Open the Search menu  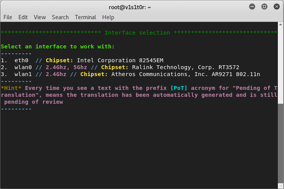pos(60,17)
